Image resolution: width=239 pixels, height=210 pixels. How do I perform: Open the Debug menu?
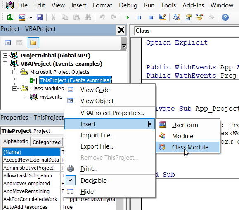128,5
